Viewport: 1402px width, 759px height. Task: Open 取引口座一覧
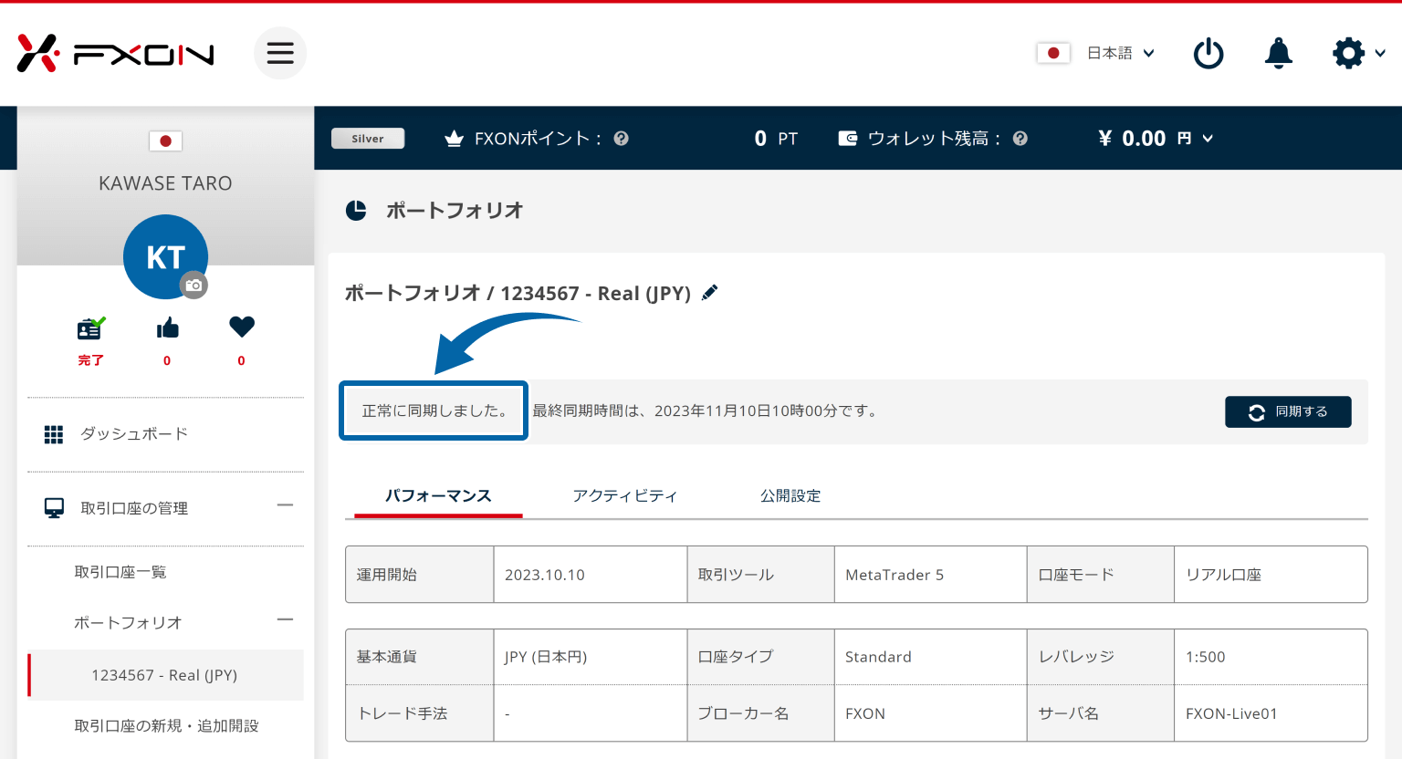[x=120, y=572]
